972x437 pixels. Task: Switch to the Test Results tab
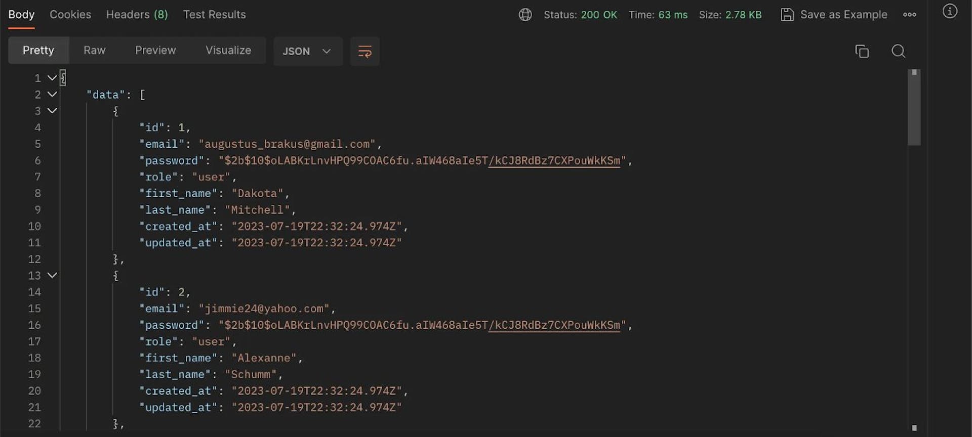point(214,15)
